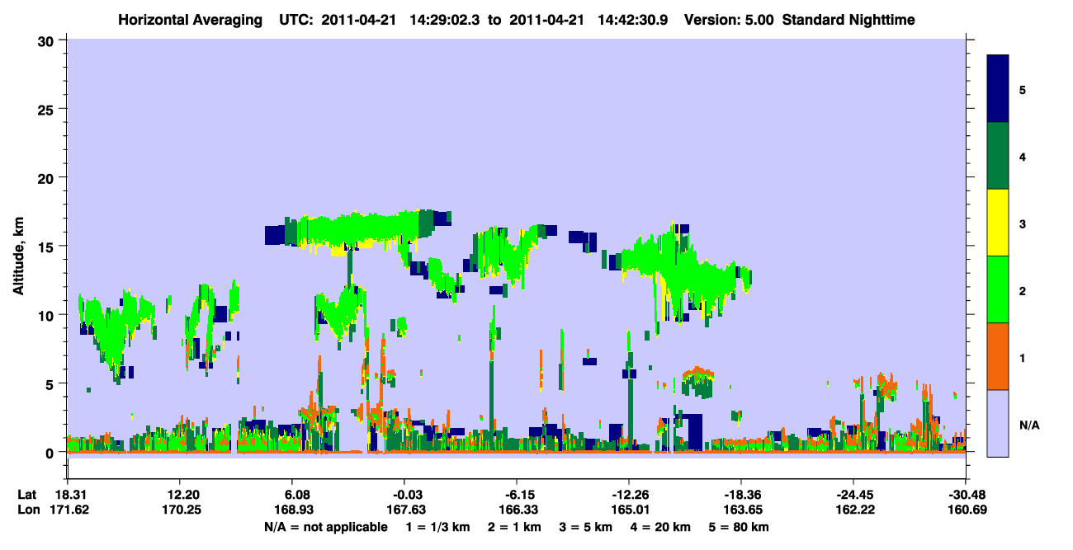Click the '4 = 20 km' legend entry
Viewport: 1073px width, 550px height.
pyautogui.click(x=662, y=527)
